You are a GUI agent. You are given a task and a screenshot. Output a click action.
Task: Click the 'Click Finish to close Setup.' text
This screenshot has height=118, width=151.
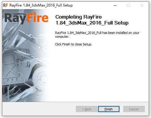74,44
